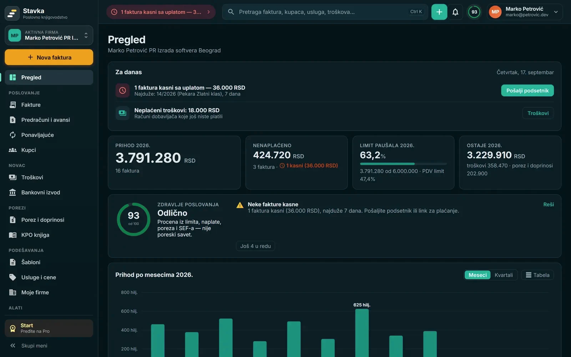Switch chart to Kvartali view

pyautogui.click(x=504, y=275)
